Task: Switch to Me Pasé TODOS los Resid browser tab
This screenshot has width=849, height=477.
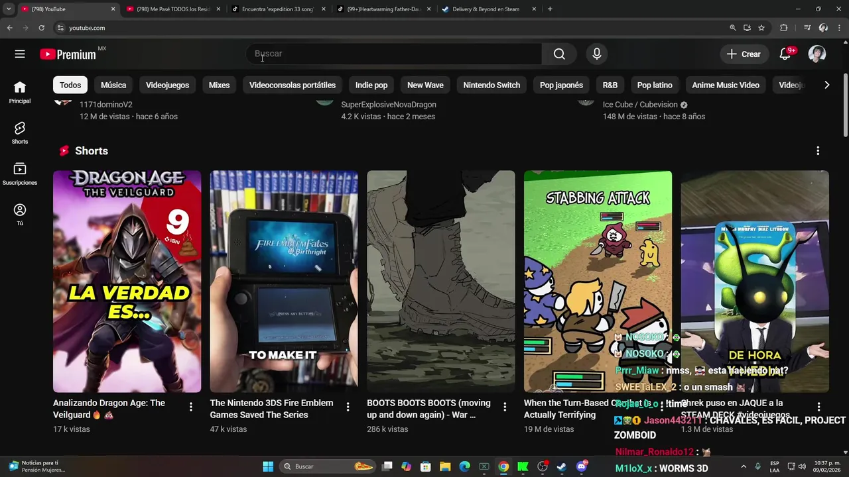Action: tap(173, 9)
